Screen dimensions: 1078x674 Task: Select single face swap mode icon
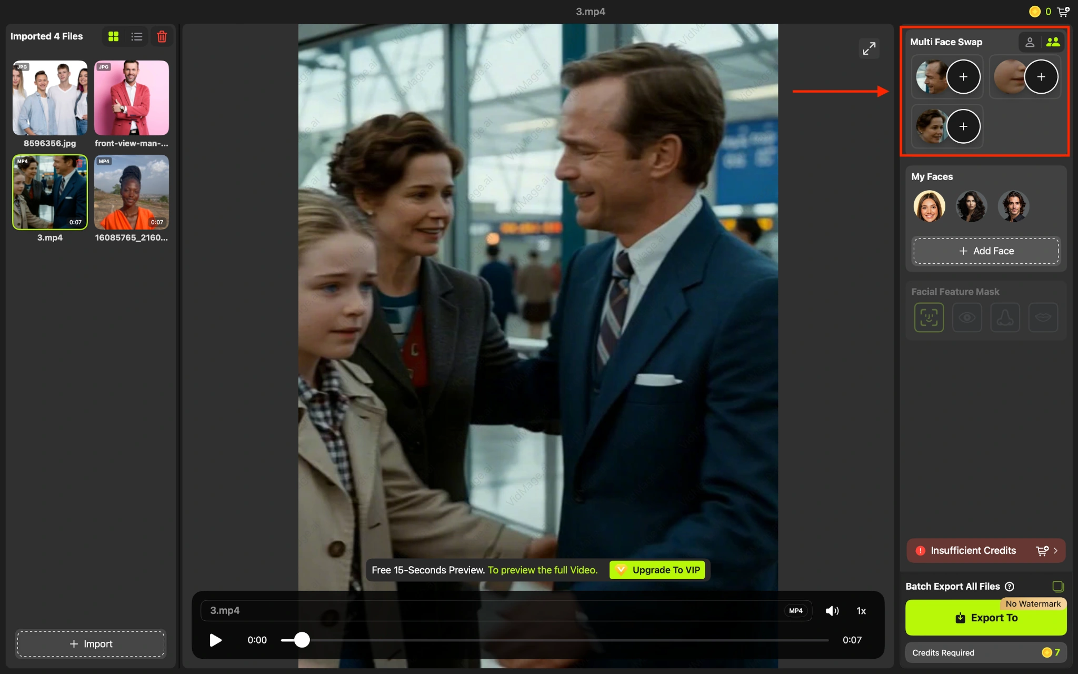coord(1030,42)
